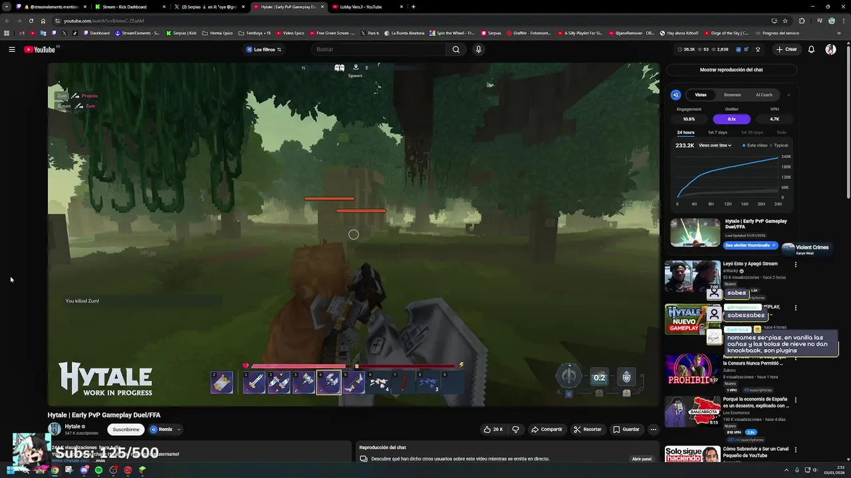851x478 pixels.
Task: Open more actions three-dot menu under video
Action: coord(653,430)
